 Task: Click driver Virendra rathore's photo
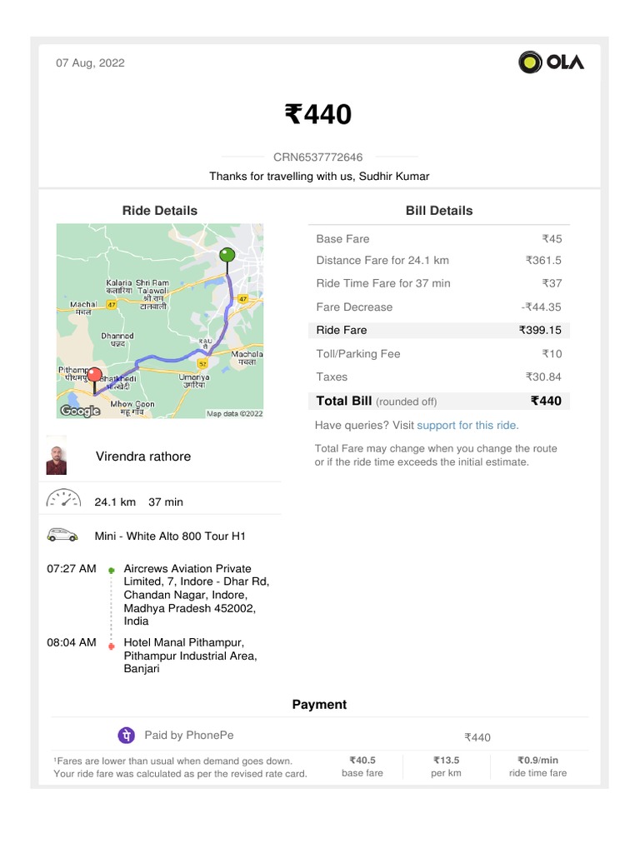point(57,456)
